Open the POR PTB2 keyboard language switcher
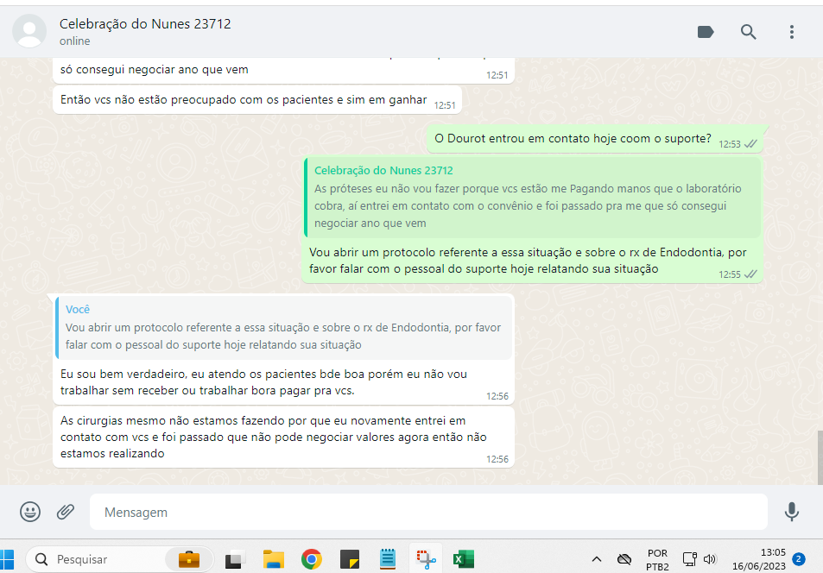 pos(657,559)
